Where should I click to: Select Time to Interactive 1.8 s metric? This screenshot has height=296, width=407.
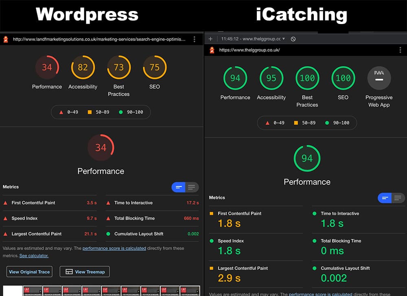pyautogui.click(x=359, y=219)
